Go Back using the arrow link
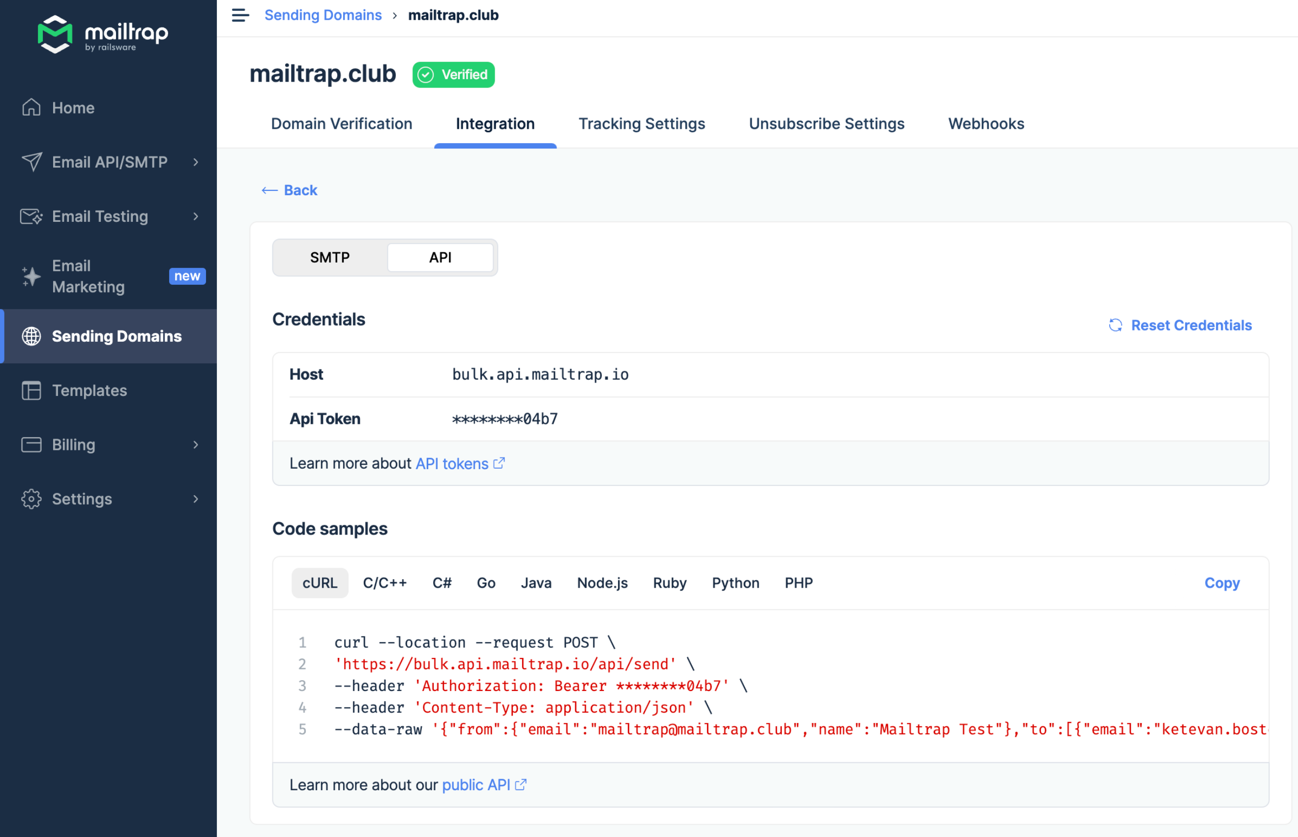Viewport: 1298px width, 837px height. 290,190
